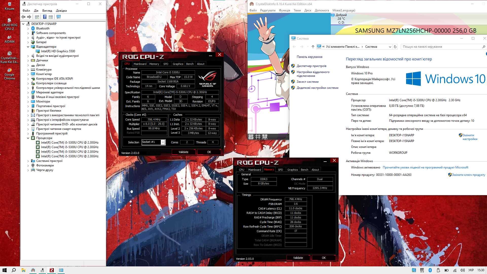Click the Wi-Fi network tray icon
Image resolution: width=487 pixels, height=274 pixels.
455,270
